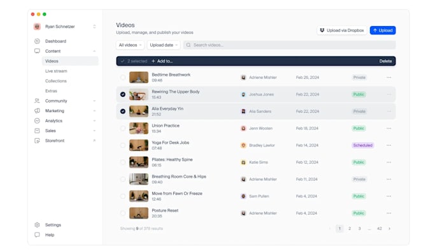The width and height of the screenshot is (433, 251).
Task: Click the magnifier icon in search bar
Action: pos(188,45)
